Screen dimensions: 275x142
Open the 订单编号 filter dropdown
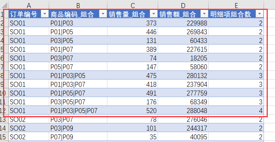[45, 14]
